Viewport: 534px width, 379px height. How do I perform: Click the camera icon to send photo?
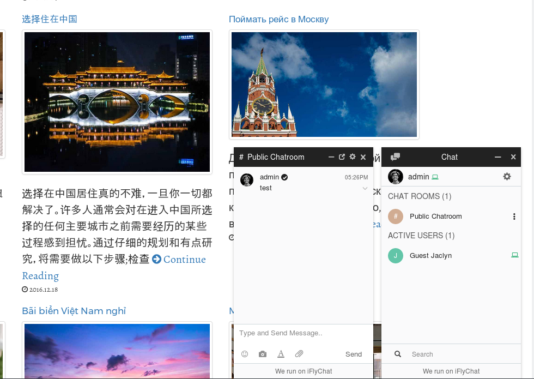263,354
